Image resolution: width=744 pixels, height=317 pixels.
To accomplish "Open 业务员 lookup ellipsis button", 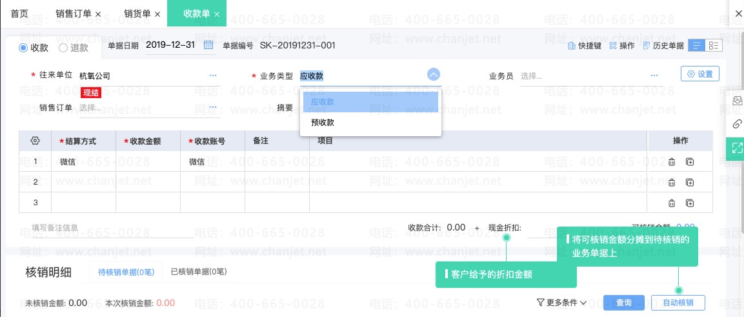I will click(654, 76).
